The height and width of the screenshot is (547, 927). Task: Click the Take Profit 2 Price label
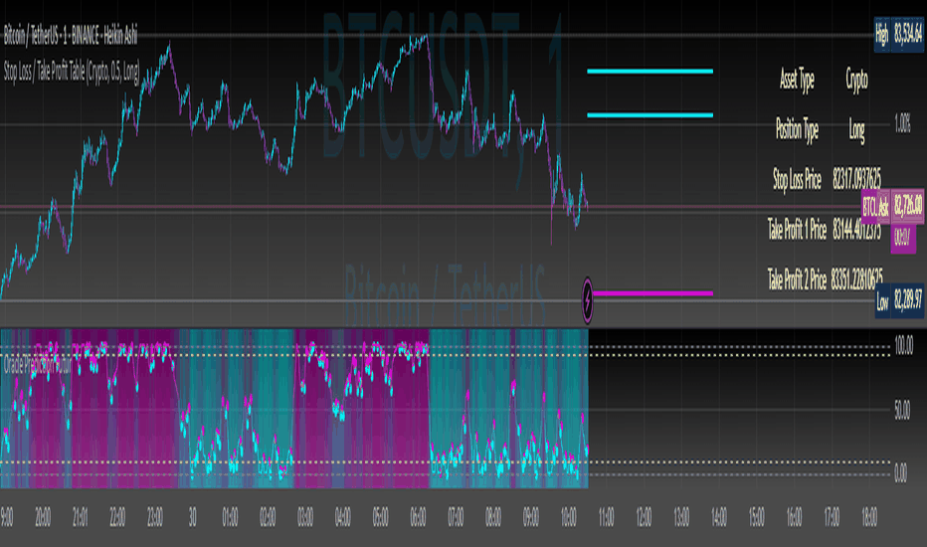pos(797,279)
